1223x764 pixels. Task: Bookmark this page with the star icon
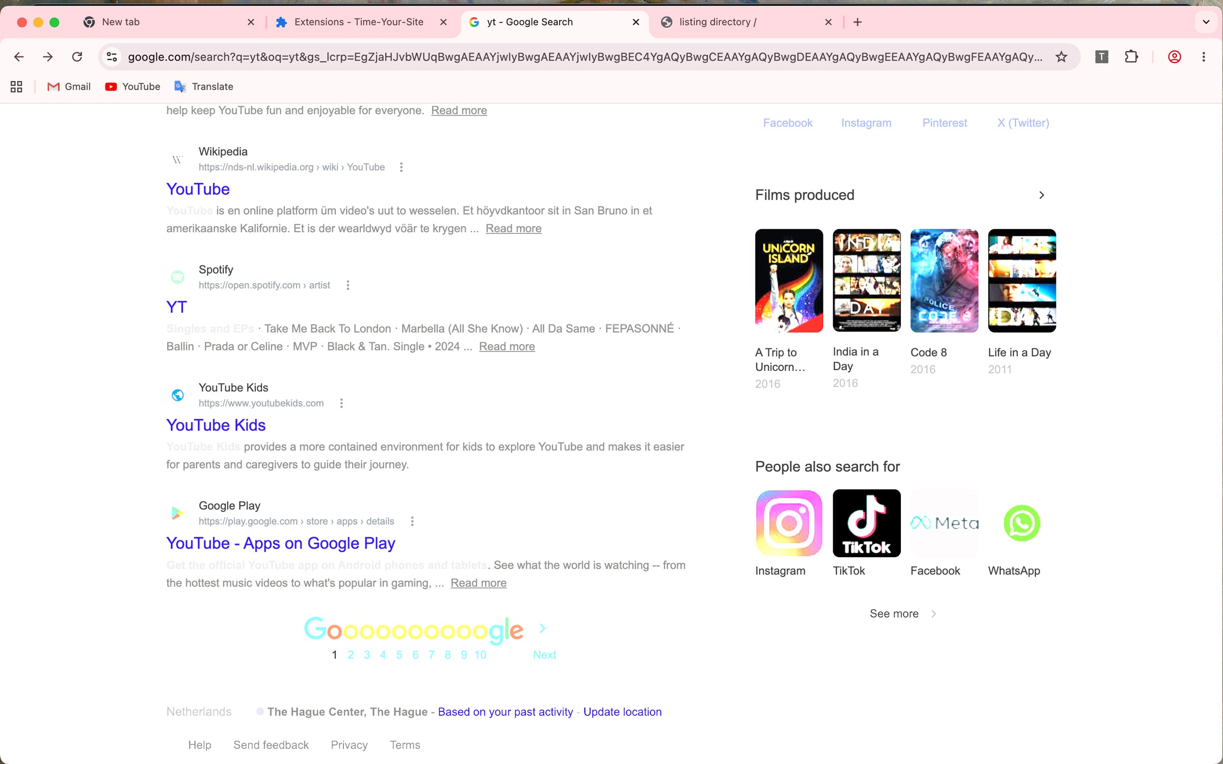[x=1061, y=57]
